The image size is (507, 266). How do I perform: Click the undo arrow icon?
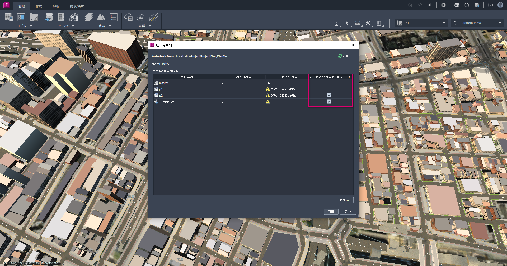tap(410, 5)
